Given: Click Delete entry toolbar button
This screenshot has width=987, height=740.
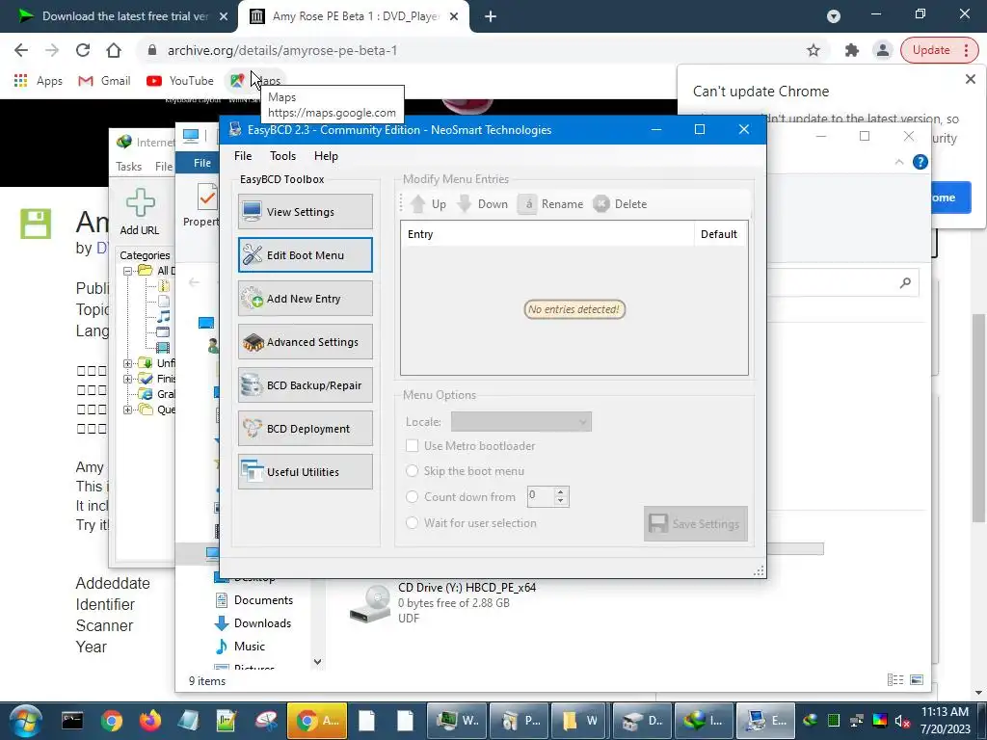Looking at the screenshot, I should point(620,204).
